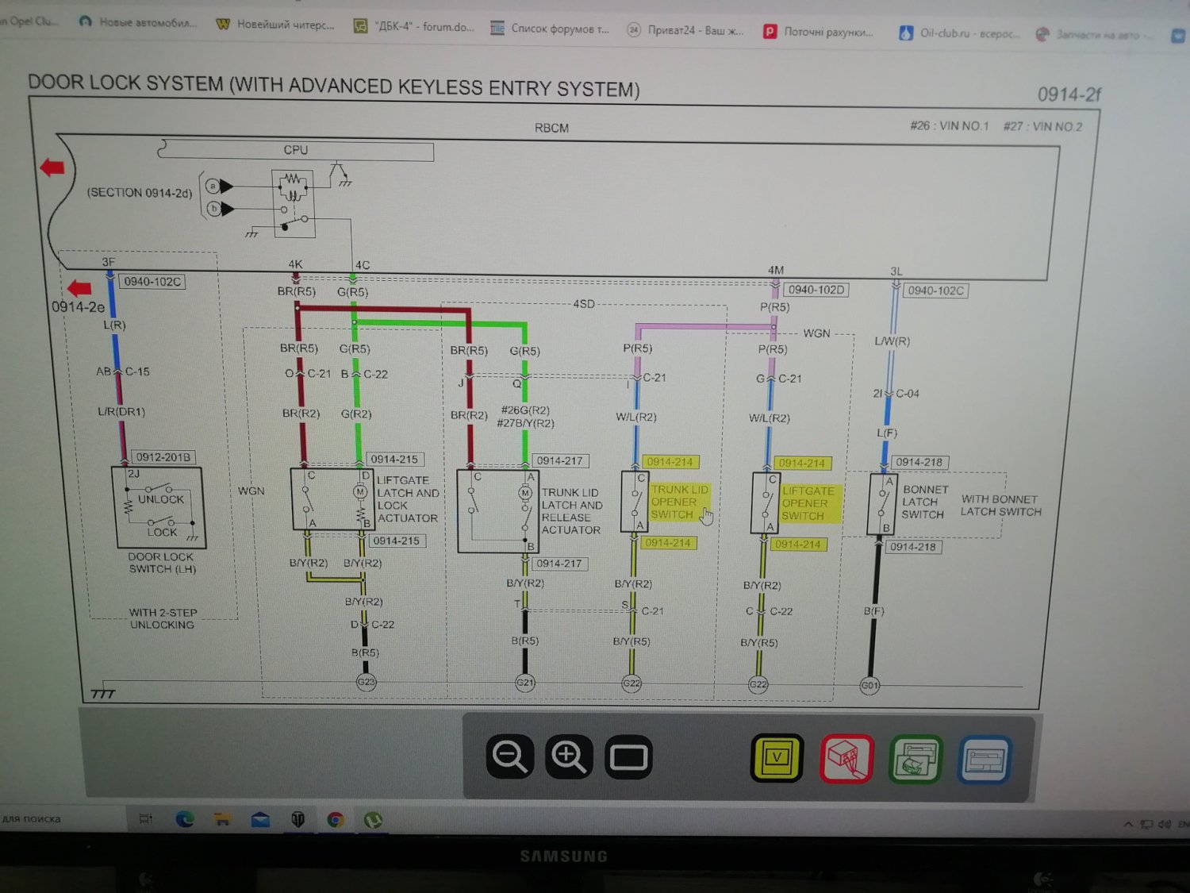Click 0914-218 below bonnet latch switch

click(x=912, y=547)
